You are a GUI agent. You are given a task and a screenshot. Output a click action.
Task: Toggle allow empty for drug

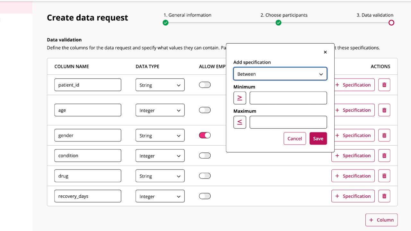pyautogui.click(x=205, y=176)
